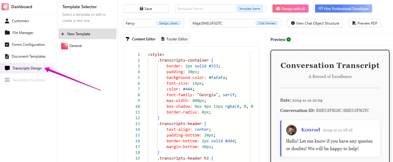This screenshot has height=162, width=393.
Task: Click 'A Record of Excellence' subtitle
Action: tap(330, 77)
